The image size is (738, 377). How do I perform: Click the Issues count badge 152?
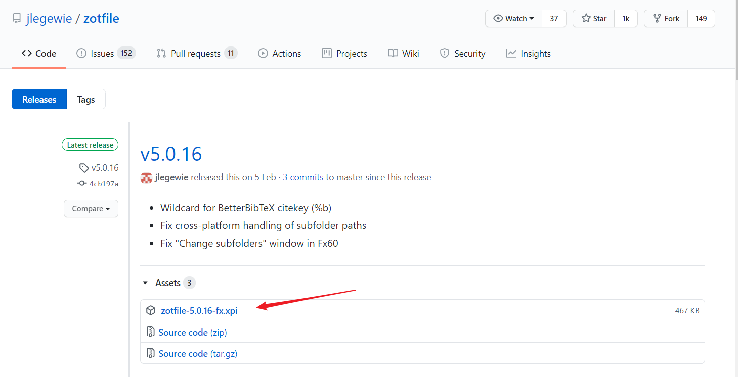pos(126,53)
